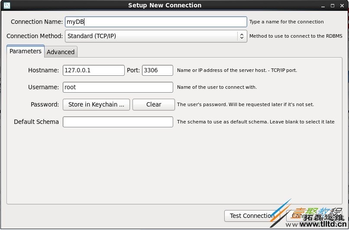Click the 'Connection Name:' label
Screen dimensions: 349x230
coord(37,22)
